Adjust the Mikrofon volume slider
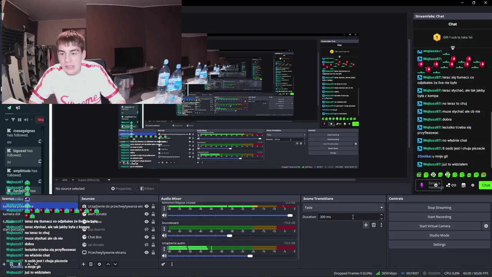The image size is (492, 277). coord(231,215)
